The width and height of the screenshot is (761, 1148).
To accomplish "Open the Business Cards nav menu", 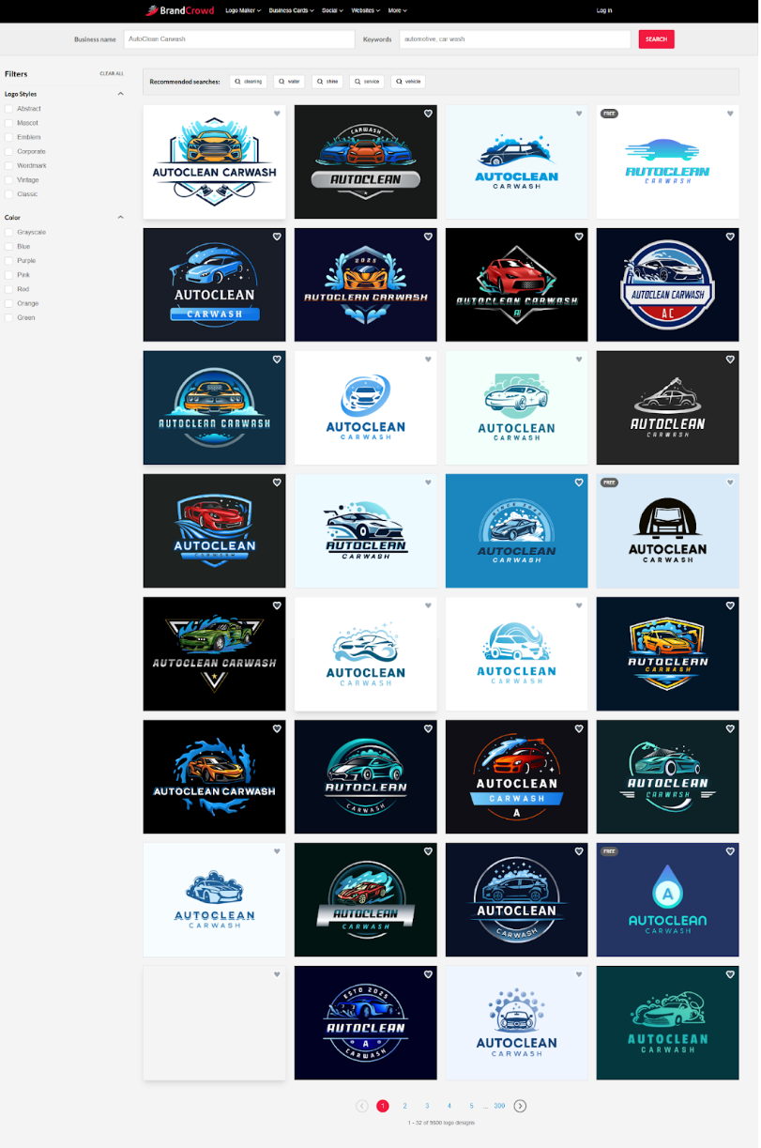I will [291, 11].
